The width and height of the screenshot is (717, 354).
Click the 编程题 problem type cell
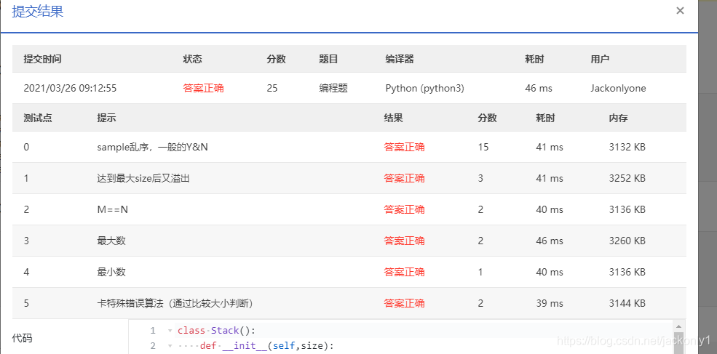[x=333, y=88]
